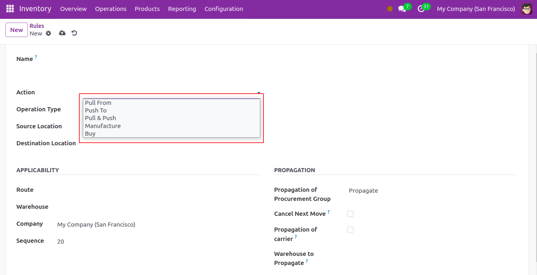Pick Buy in the Action dropdown
This screenshot has width=537, height=275.
tap(90, 134)
